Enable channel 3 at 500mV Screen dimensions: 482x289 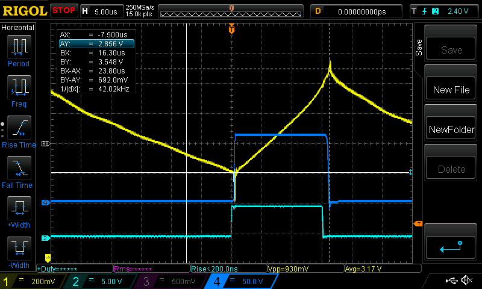172,281
